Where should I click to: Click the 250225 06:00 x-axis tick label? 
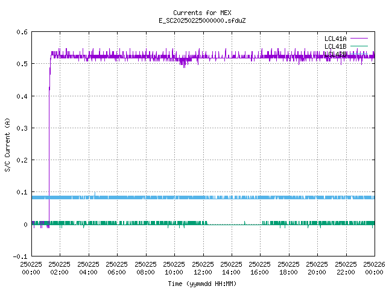point(116,268)
